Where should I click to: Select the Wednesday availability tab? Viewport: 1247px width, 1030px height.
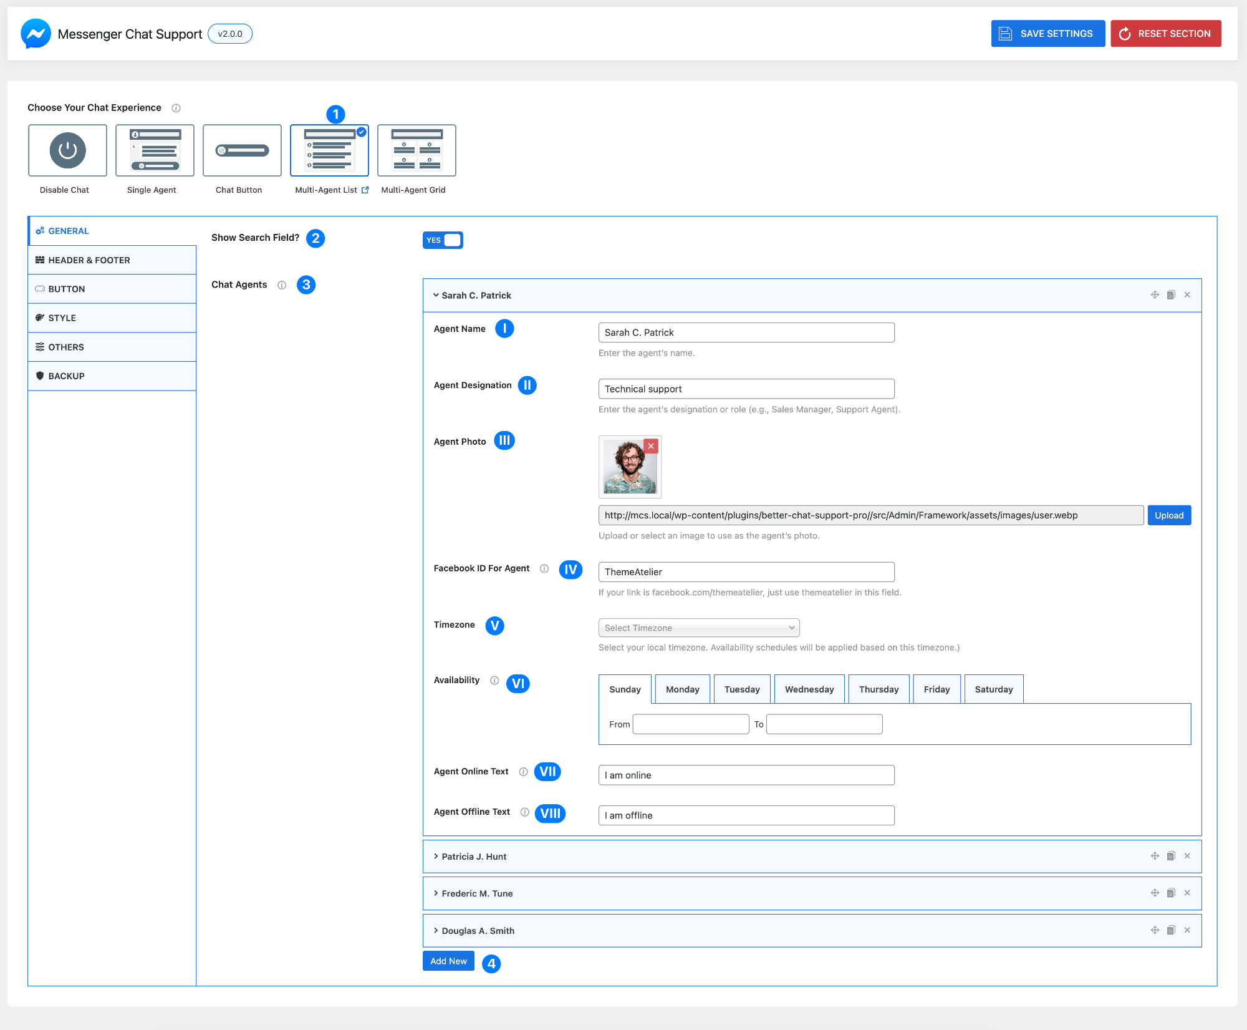pyautogui.click(x=809, y=689)
